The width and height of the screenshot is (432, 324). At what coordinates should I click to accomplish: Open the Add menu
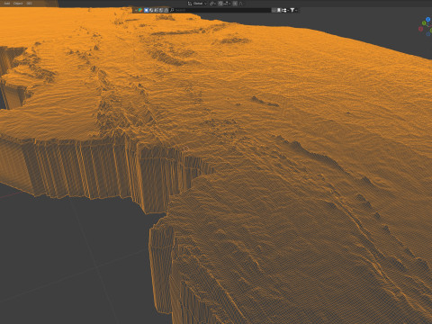point(7,4)
